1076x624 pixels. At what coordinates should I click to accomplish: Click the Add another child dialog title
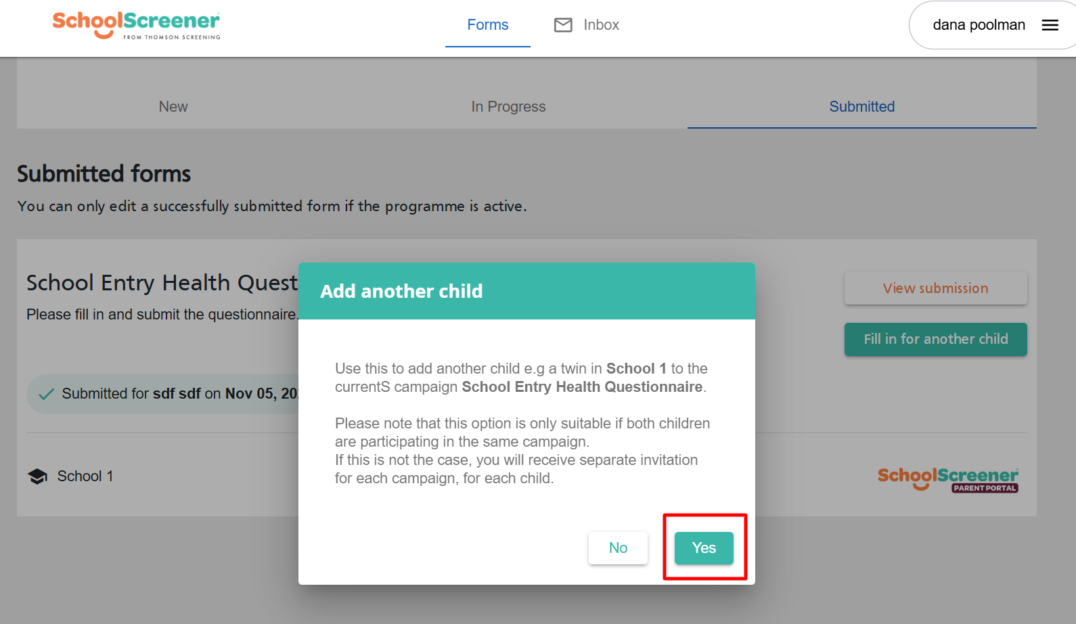tap(401, 291)
